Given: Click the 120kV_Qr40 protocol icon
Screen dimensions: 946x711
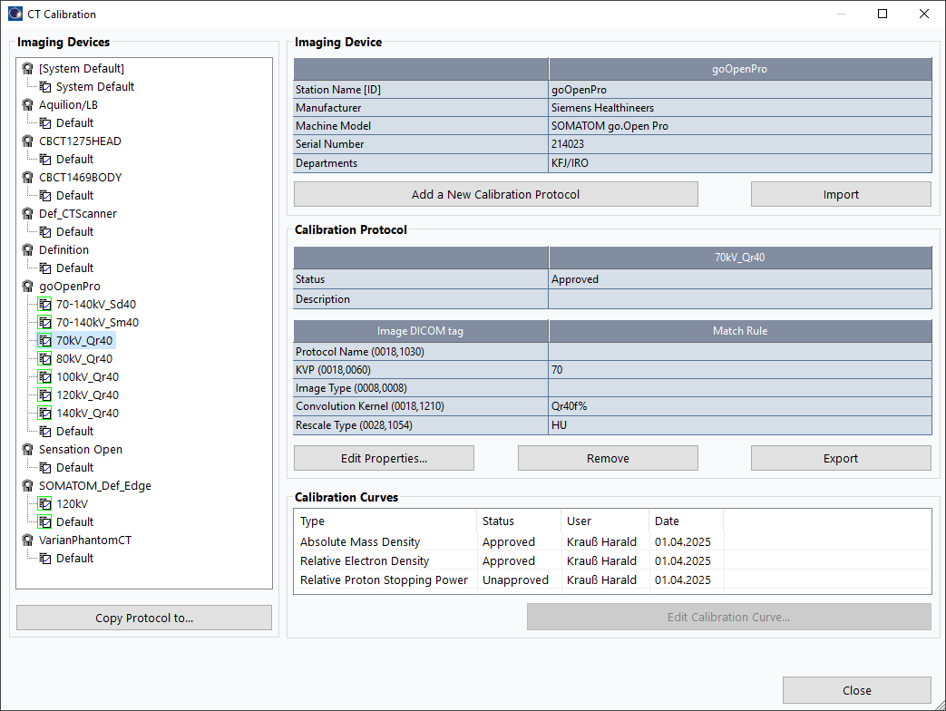Looking at the screenshot, I should [x=44, y=394].
